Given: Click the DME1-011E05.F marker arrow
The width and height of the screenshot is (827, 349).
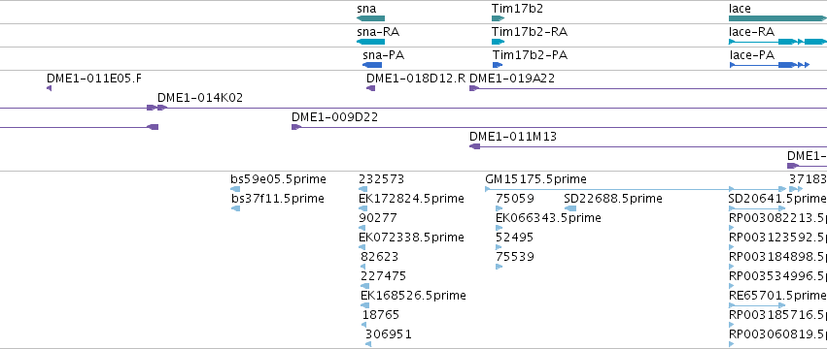Looking at the screenshot, I should [x=49, y=88].
